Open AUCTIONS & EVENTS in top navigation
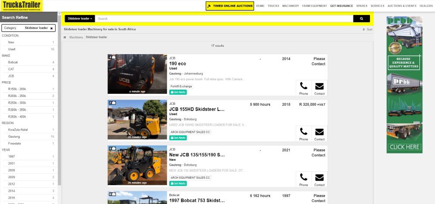Screen dimensions: 435x204 (402, 6)
